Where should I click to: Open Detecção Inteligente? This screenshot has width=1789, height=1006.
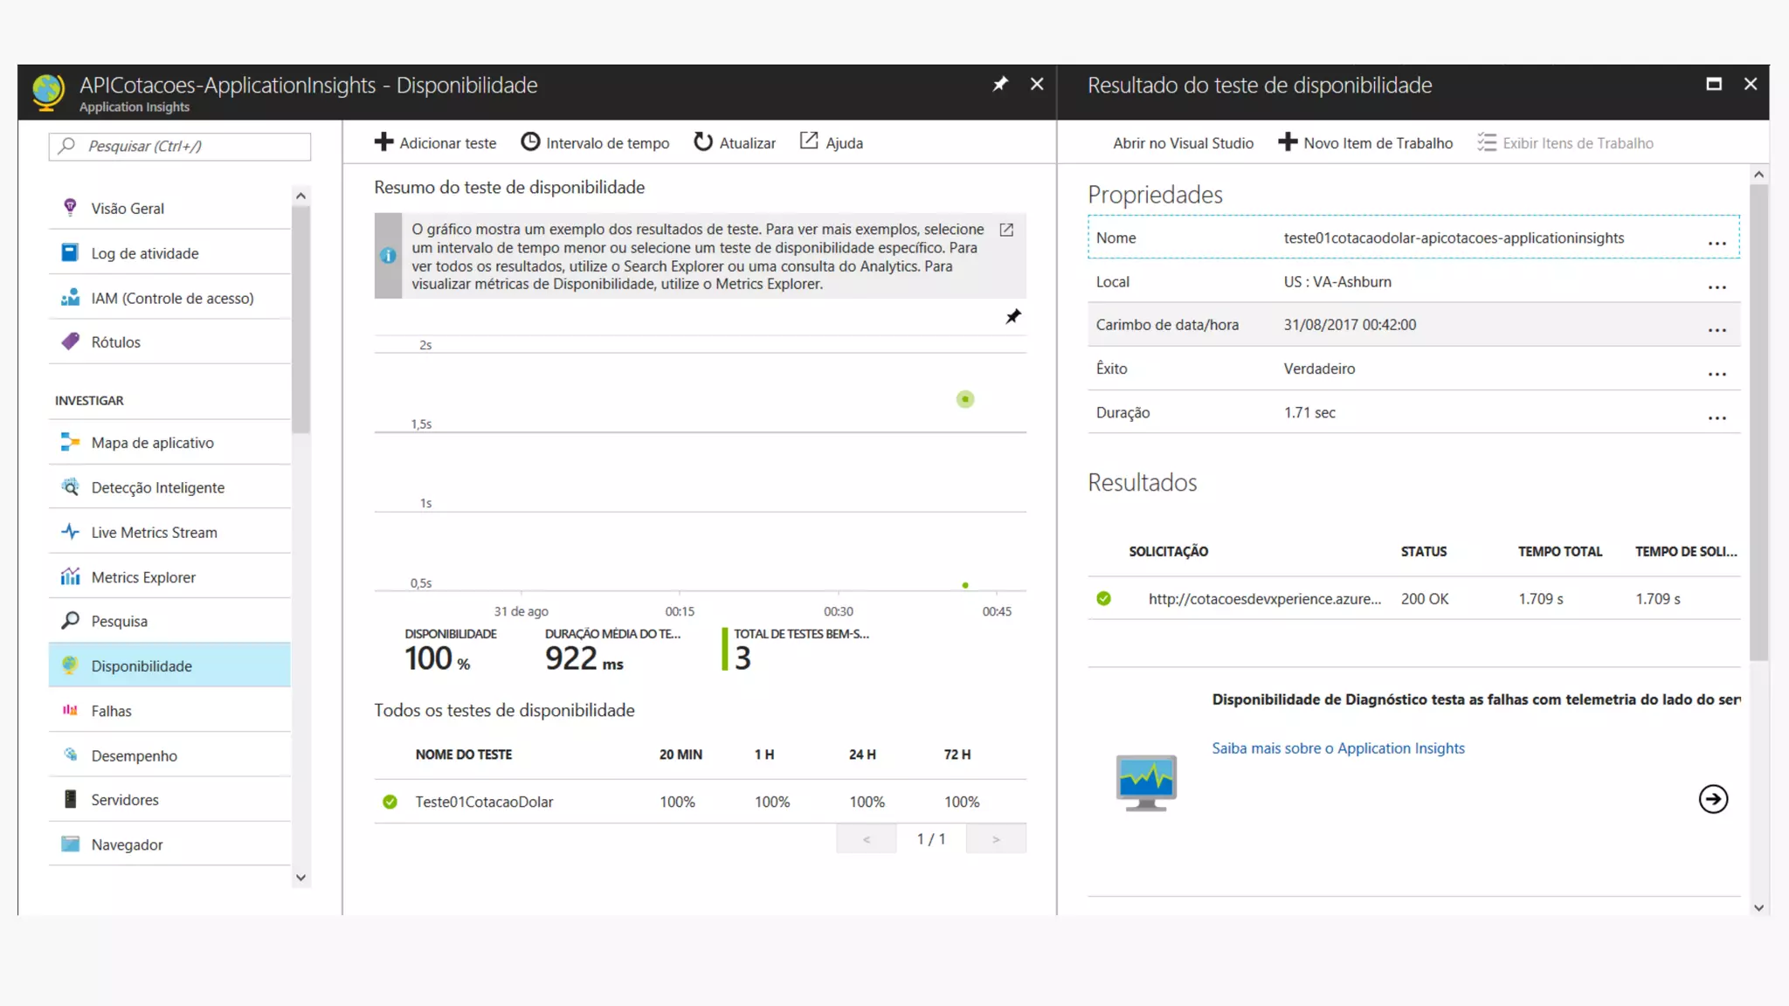169,487
